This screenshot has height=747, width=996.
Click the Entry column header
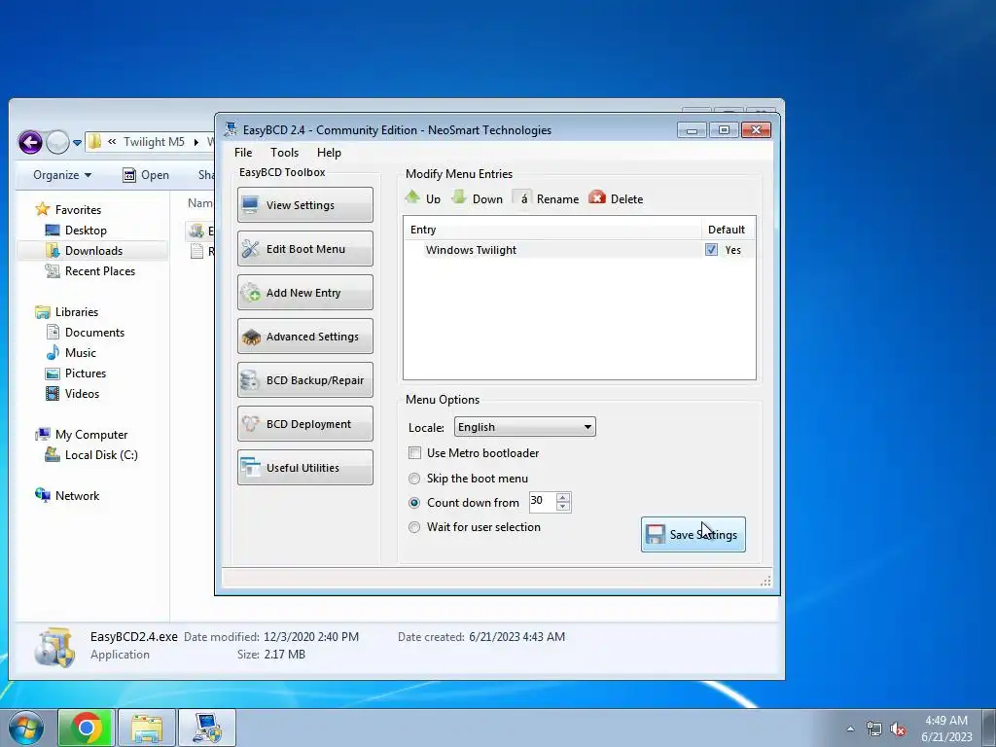coord(552,230)
